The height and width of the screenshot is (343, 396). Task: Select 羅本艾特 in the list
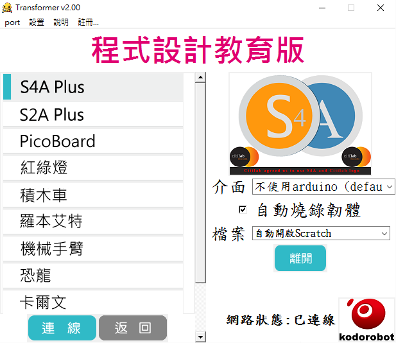coord(93,222)
